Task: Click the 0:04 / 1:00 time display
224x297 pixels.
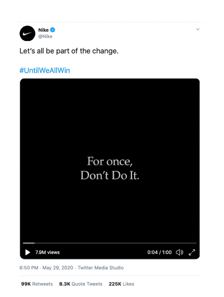Action: click(x=159, y=252)
